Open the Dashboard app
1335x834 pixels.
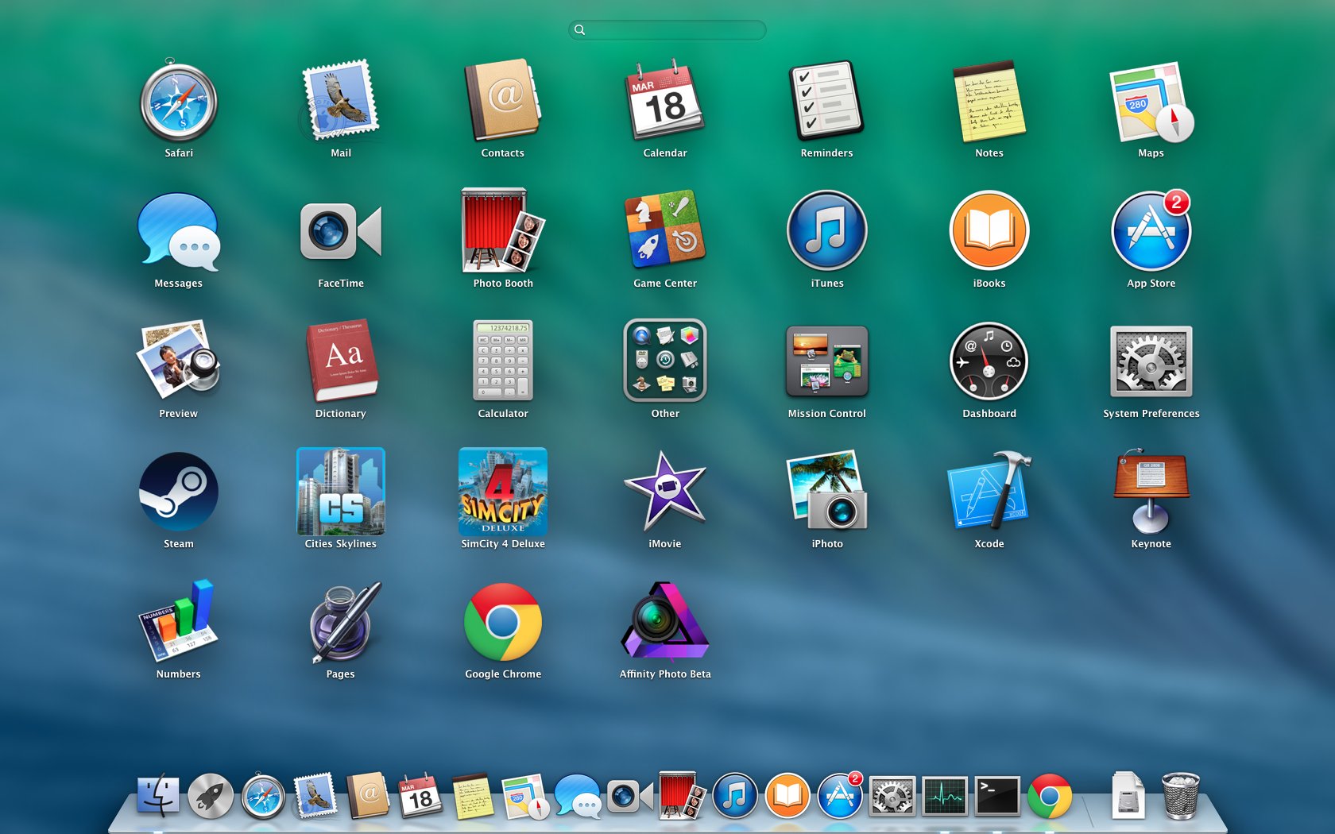point(989,361)
